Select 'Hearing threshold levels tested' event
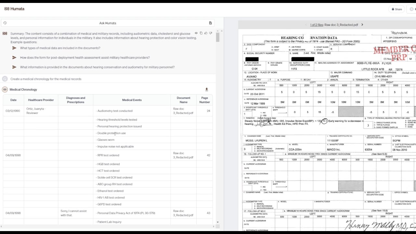This screenshot has height=234, width=416. coord(116,120)
